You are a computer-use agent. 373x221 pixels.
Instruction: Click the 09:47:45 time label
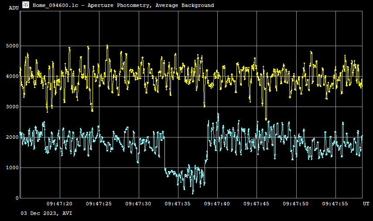256,204
